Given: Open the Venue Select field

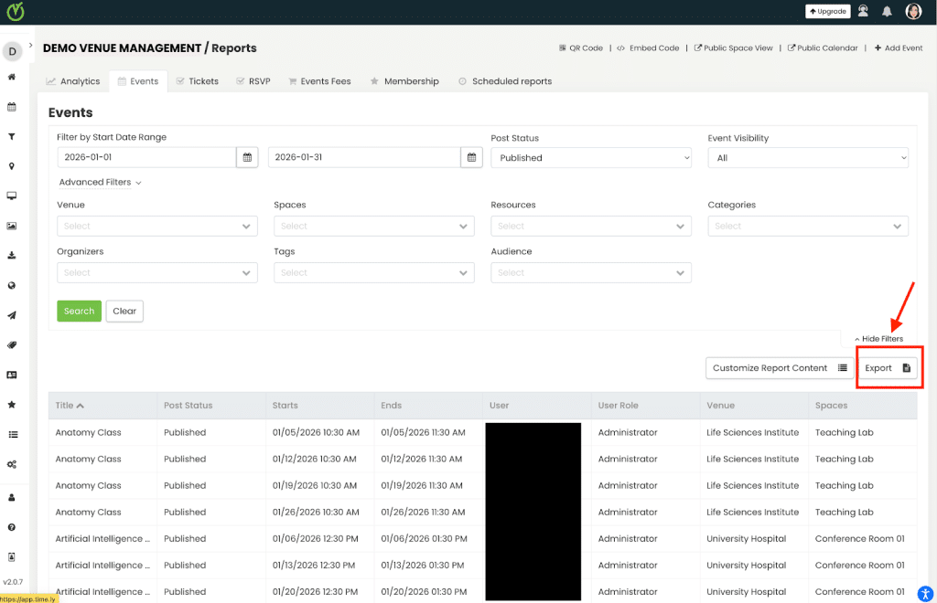Looking at the screenshot, I should tap(156, 226).
